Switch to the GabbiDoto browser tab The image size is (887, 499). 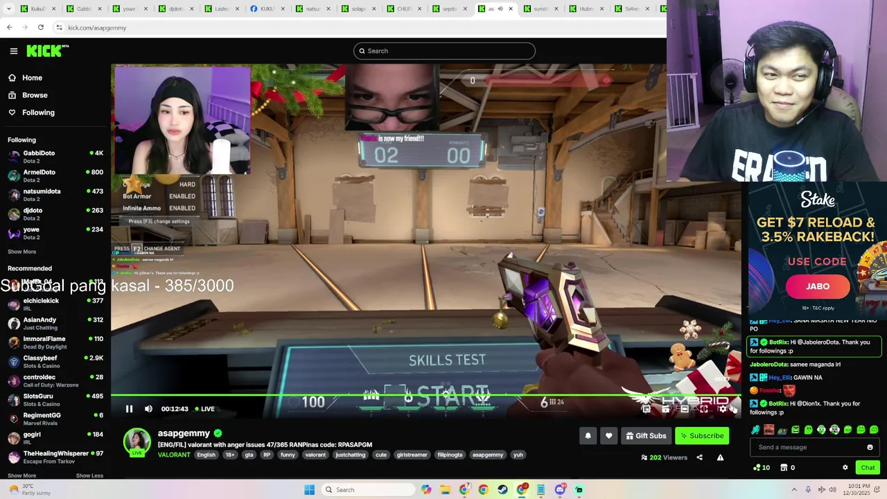85,9
